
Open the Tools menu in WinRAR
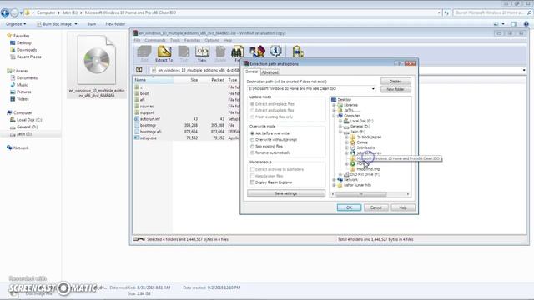pyautogui.click(x=175, y=40)
